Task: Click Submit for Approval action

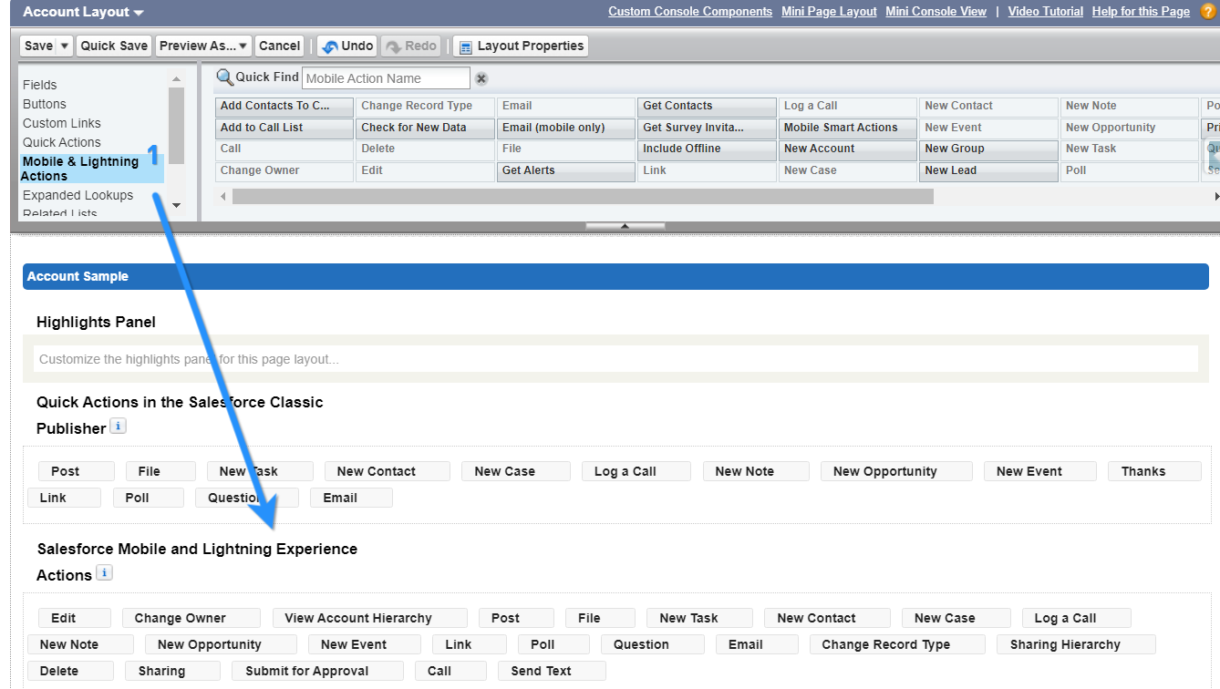Action: 318,671
